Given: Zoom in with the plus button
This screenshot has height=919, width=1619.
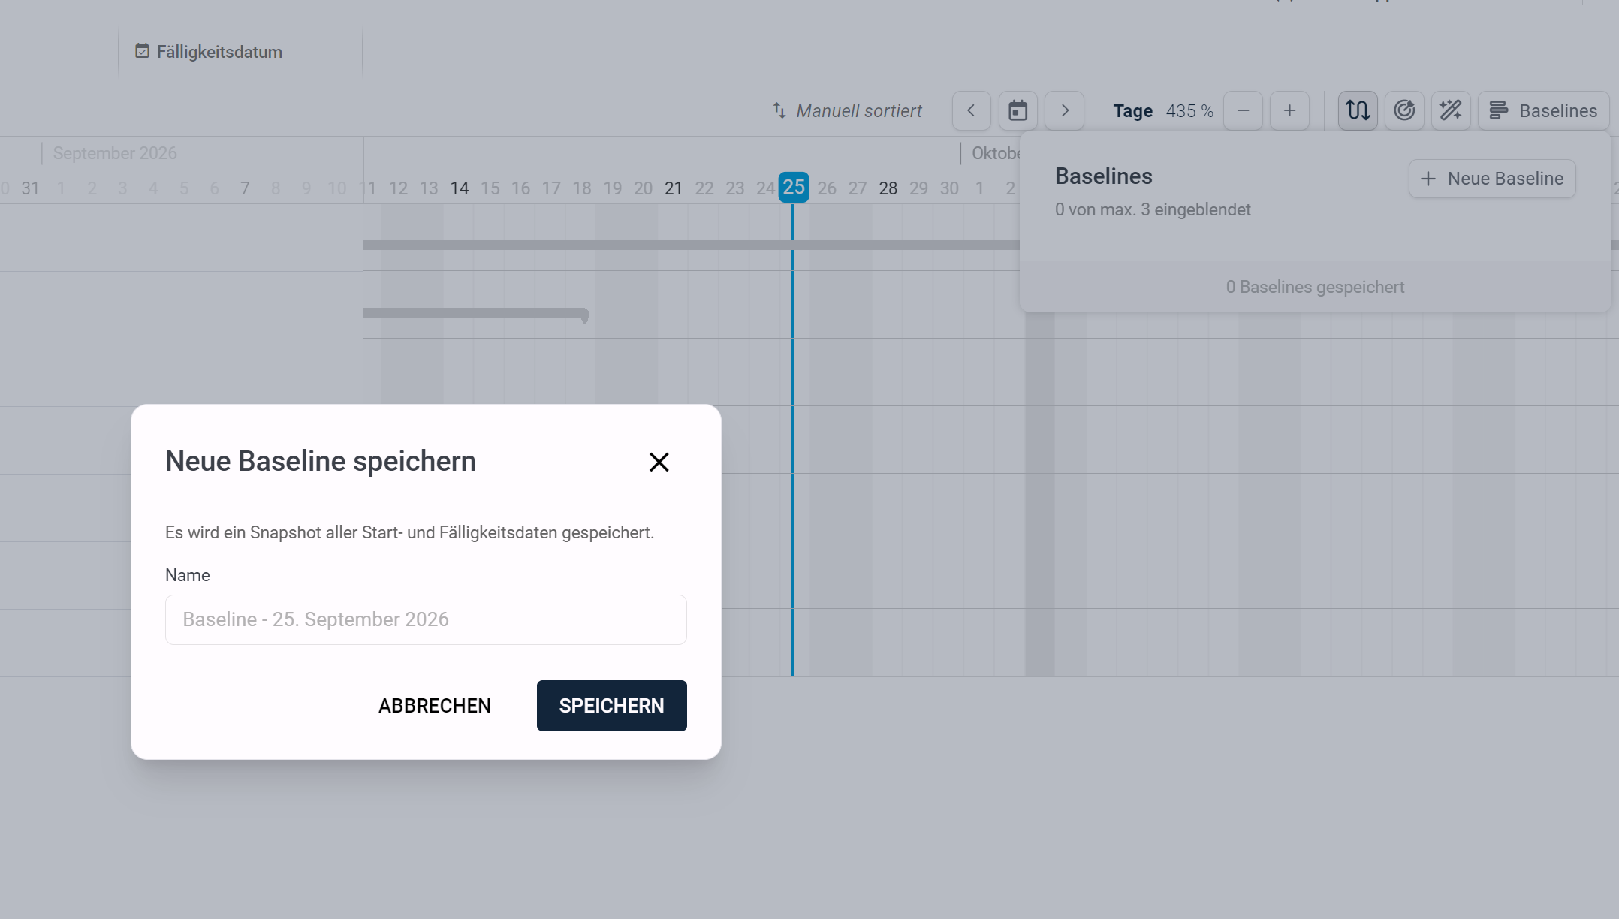Looking at the screenshot, I should [x=1289, y=111].
